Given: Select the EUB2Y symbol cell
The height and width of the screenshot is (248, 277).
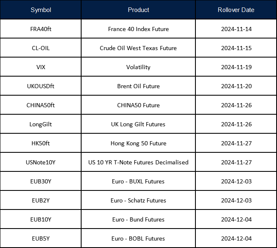Looking at the screenshot, I should coord(41,200).
